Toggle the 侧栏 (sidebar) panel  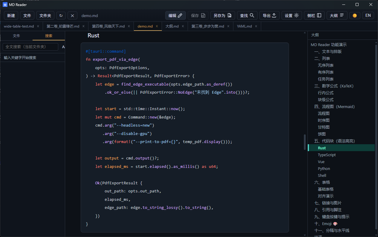pyautogui.click(x=314, y=16)
